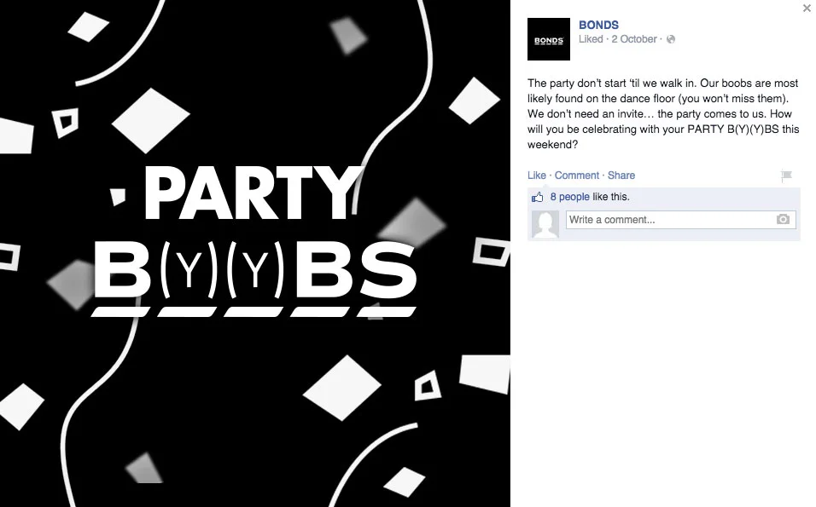View the 8 people who like this
816x507 pixels.
(570, 197)
